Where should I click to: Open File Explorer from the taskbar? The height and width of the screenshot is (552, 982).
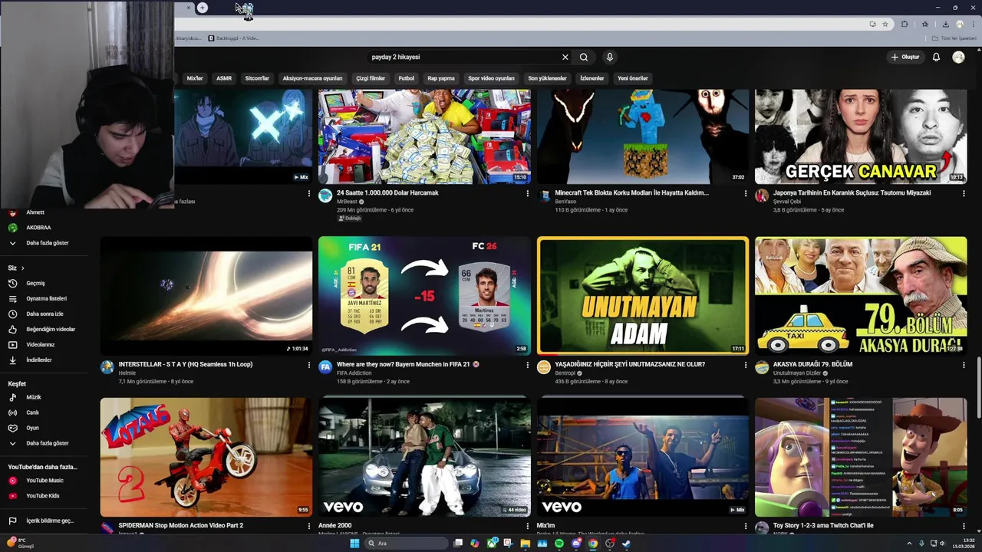pos(526,544)
